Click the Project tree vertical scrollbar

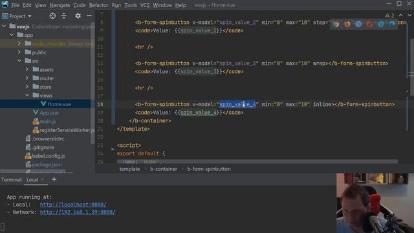[93, 83]
